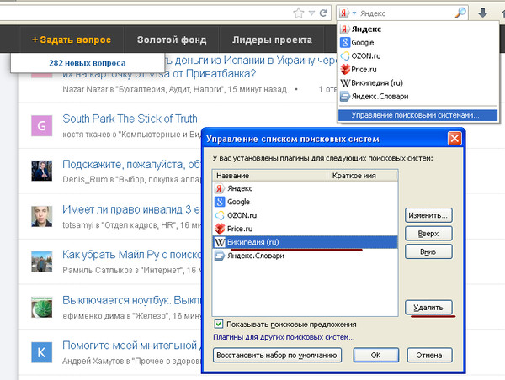Click Задать вопрос in site navigation
Image resolution: width=505 pixels, height=380 pixels.
click(72, 40)
